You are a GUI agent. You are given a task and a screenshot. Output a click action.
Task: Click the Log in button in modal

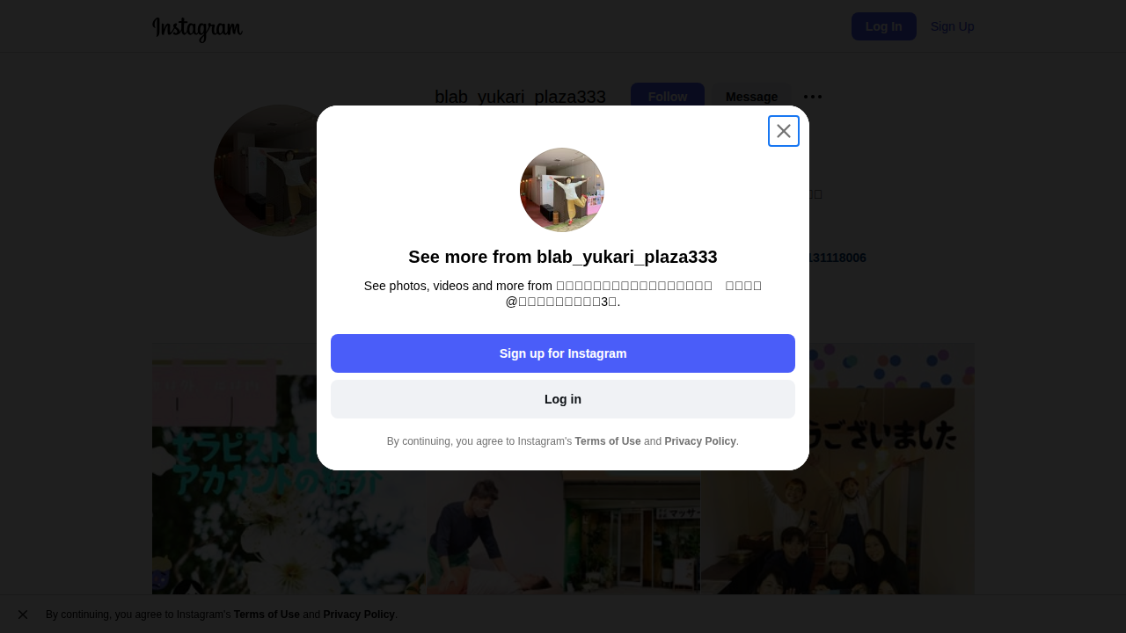point(563,399)
